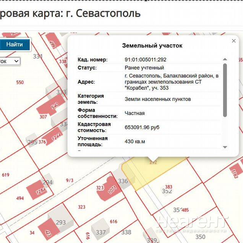
Task: Close the Земельный участок popup
Action: [234, 41]
